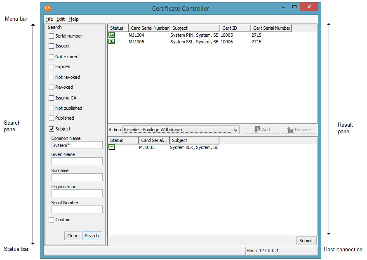The width and height of the screenshot is (367, 260).
Task: Open the Edit menu
Action: (x=61, y=19)
